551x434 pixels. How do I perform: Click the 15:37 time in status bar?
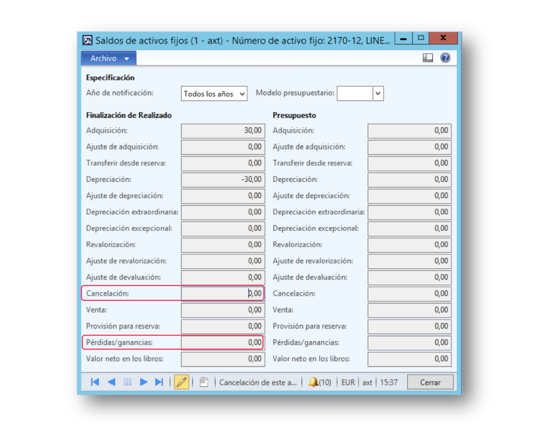389,382
